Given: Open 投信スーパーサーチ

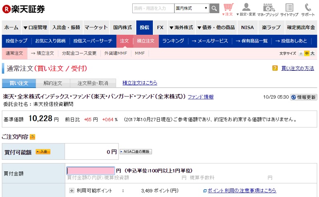Looking at the screenshot, I should click(x=93, y=41).
